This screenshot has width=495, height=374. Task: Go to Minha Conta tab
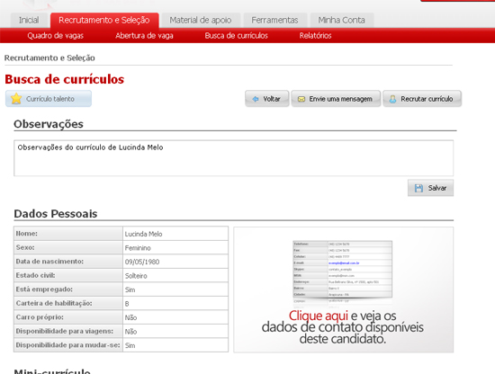tap(342, 20)
